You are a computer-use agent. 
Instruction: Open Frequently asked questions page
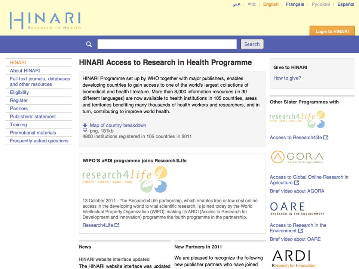(x=39, y=141)
